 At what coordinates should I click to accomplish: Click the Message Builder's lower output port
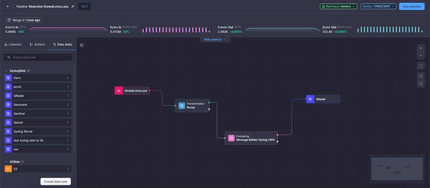278,141
